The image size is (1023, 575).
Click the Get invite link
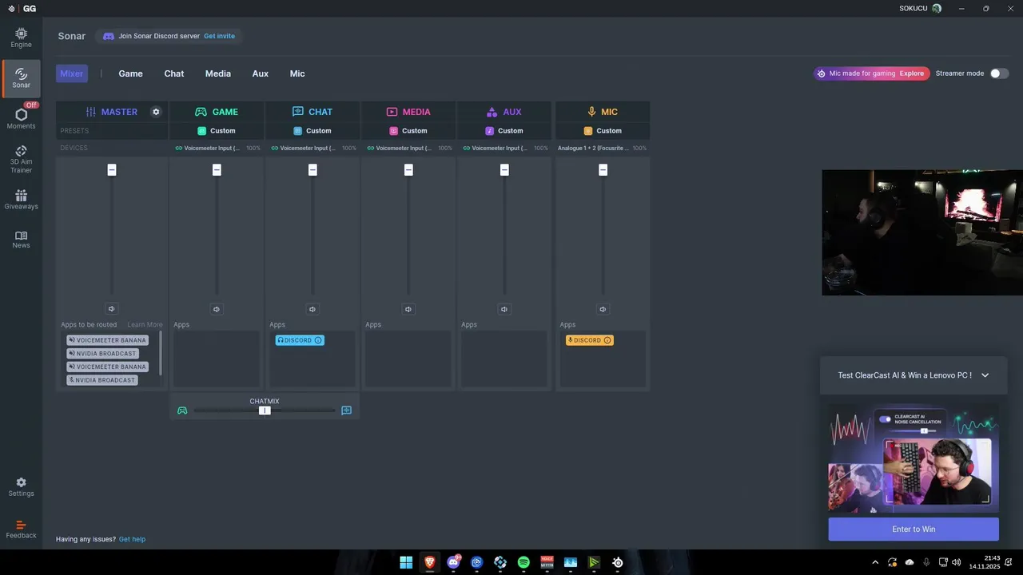pos(220,36)
